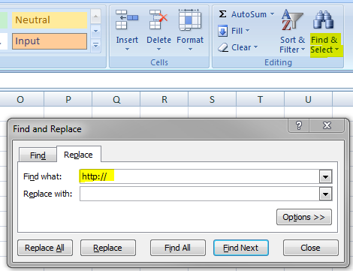353x271 pixels.
Task: Expand the AutoSum dropdown arrow
Action: (272, 14)
